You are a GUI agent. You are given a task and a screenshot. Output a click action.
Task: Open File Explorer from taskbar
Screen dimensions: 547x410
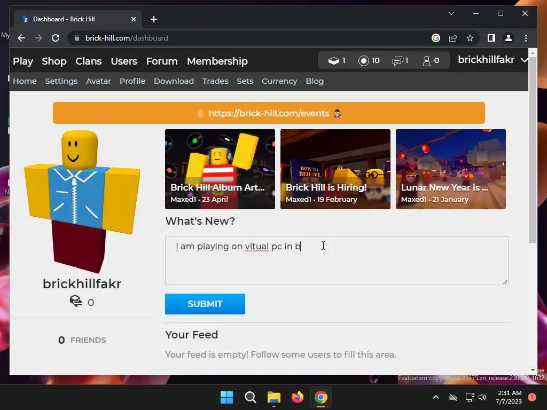coord(274,397)
